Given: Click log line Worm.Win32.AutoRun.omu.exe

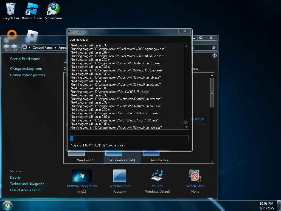Looking at the screenshot, I should click(116, 106).
